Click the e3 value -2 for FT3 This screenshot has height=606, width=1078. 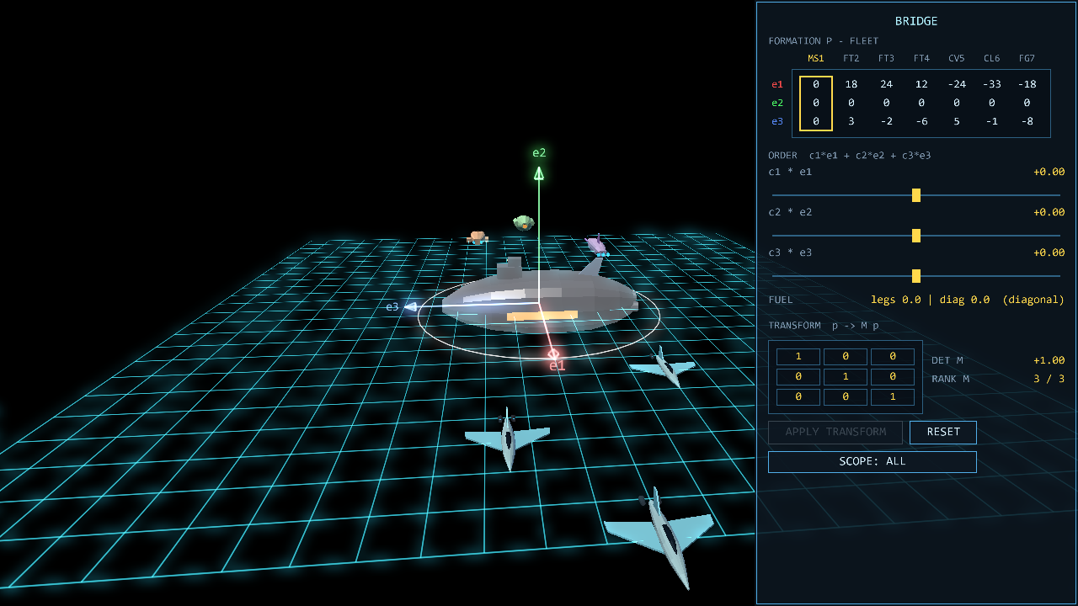886,121
